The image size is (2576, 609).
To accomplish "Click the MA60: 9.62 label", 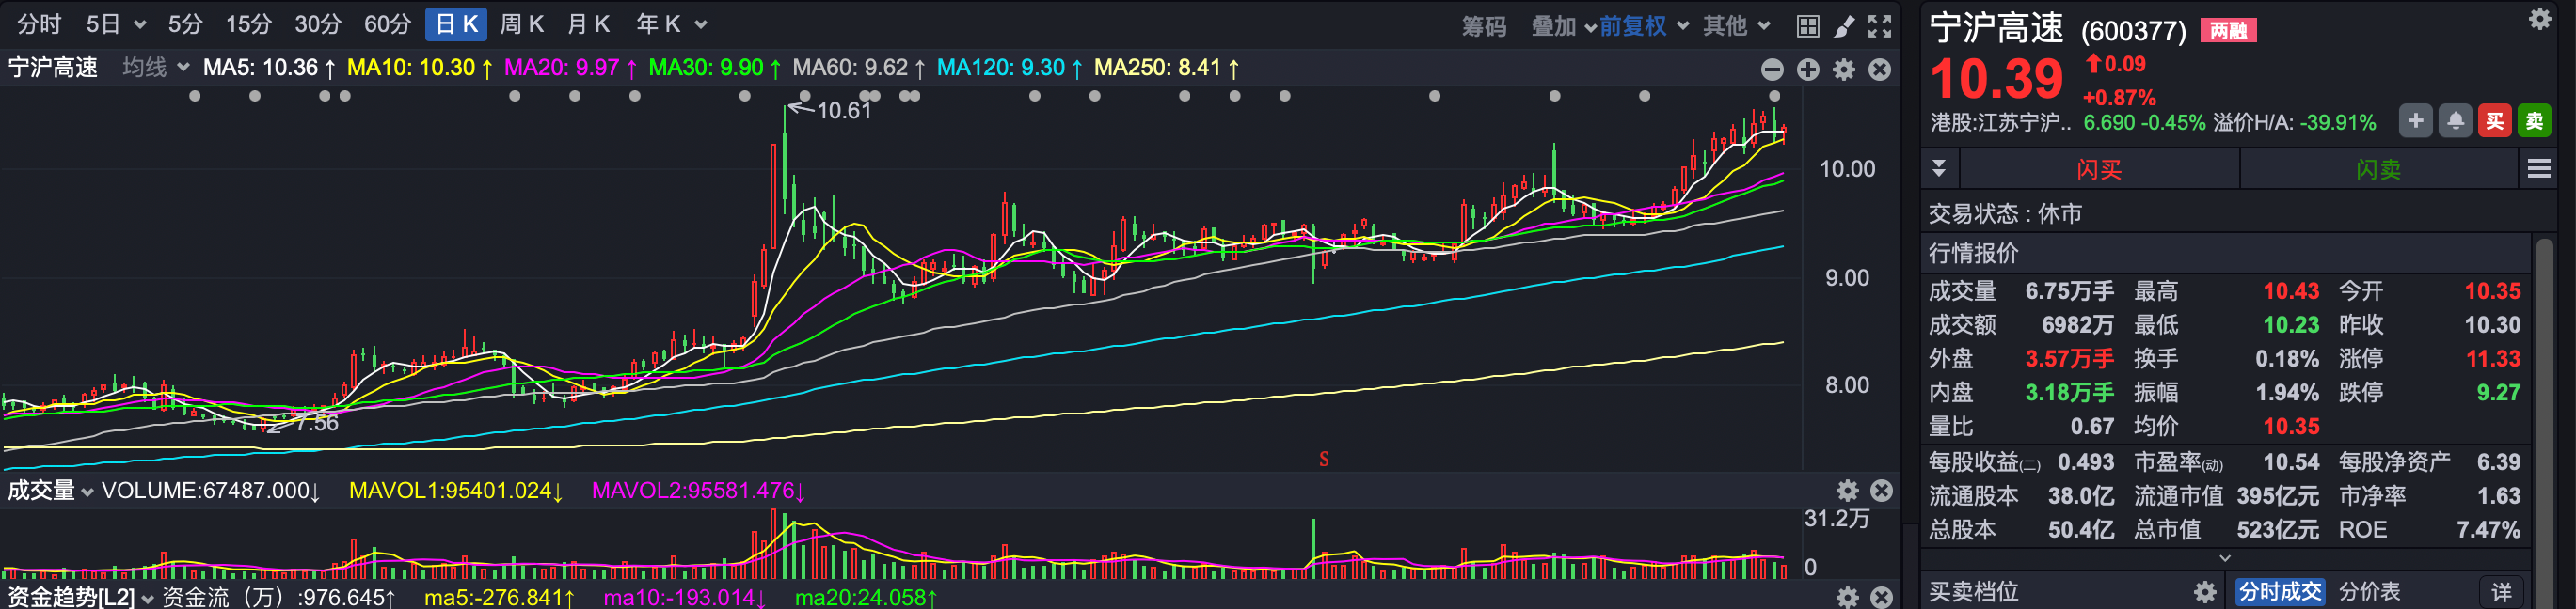I will pos(859,68).
